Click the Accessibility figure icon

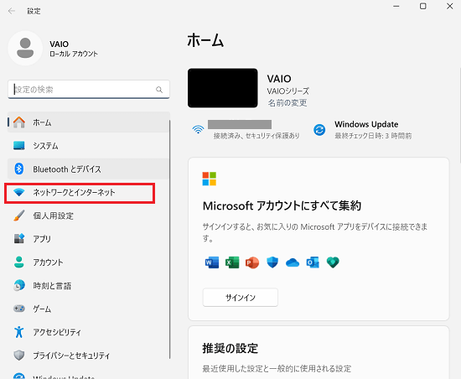pos(19,332)
